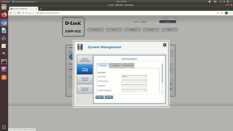Open Files manager from the dock
233x131 pixels.
pos(4,7)
